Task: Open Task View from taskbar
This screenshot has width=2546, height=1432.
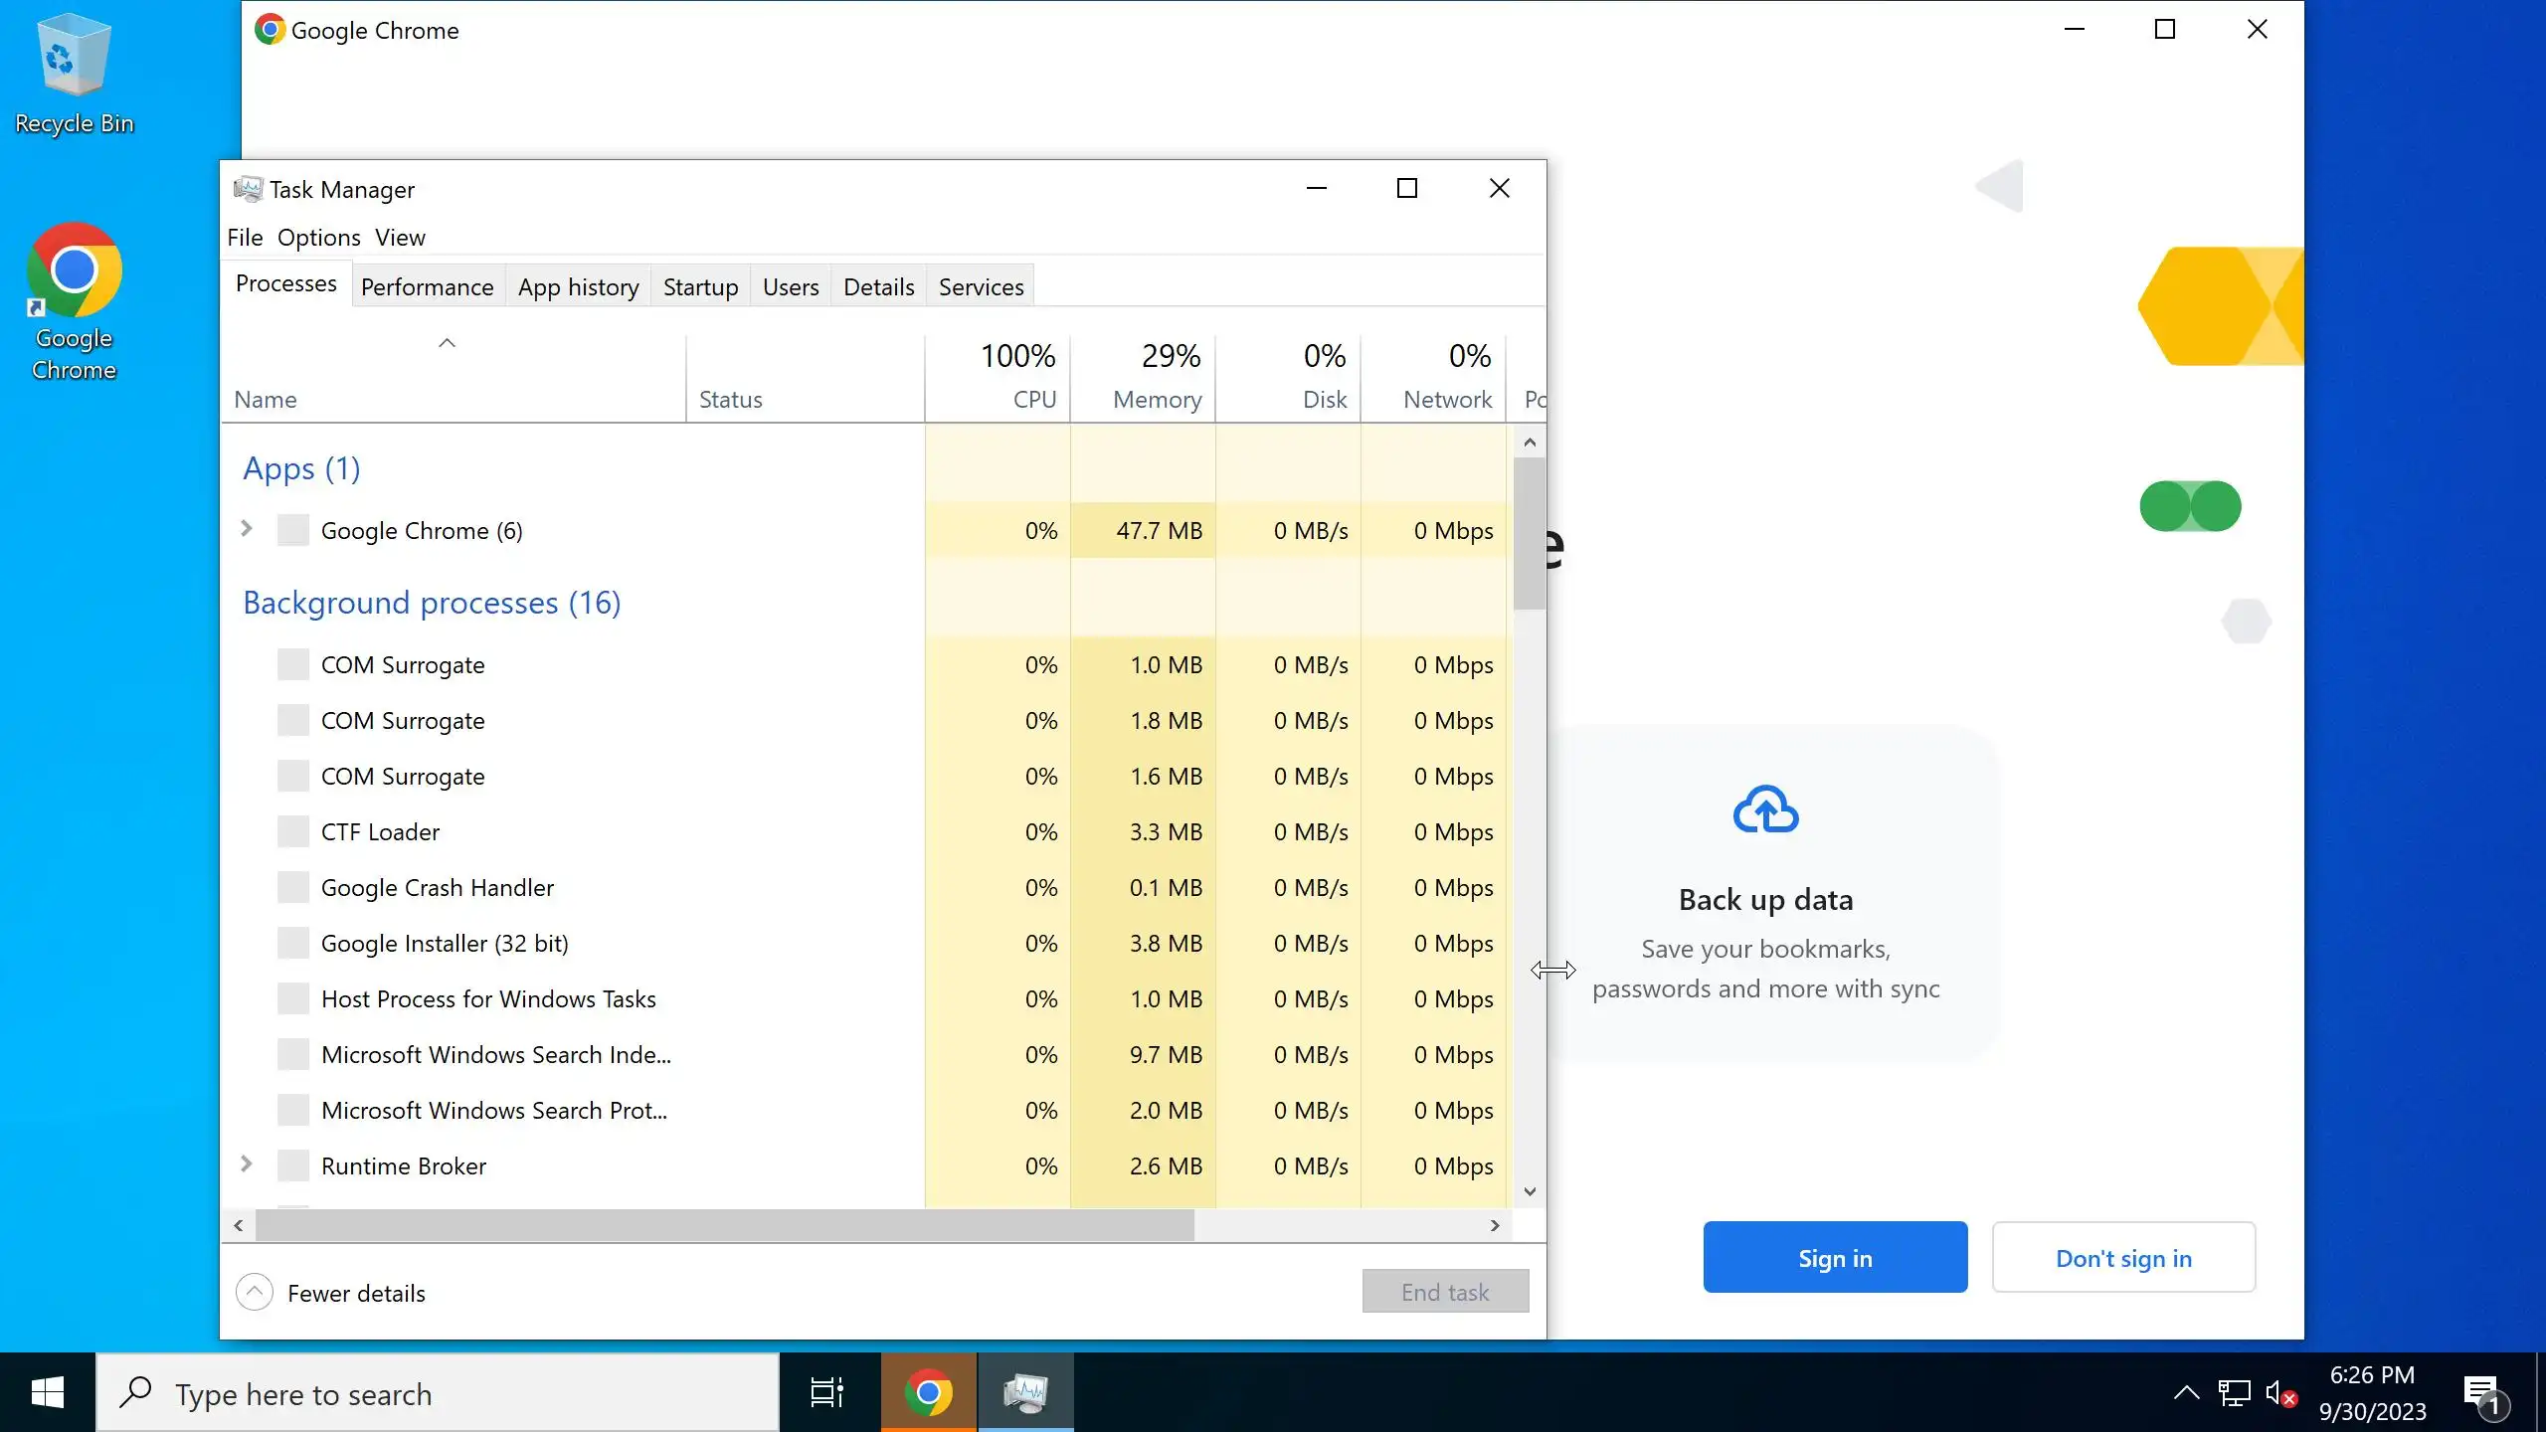Action: pos(826,1393)
